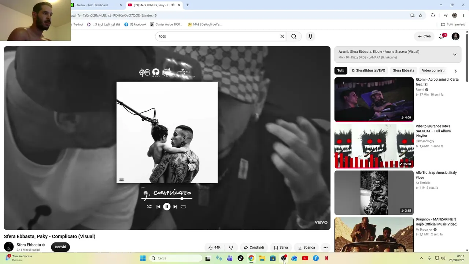
Task: Share the video via Condividi
Action: coord(254,247)
